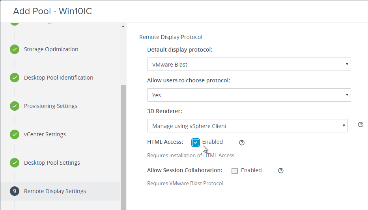Screen dimensions: 368x210
Task: Click the sidebar scroll up arrow
Action: pyautogui.click(x=123, y=26)
